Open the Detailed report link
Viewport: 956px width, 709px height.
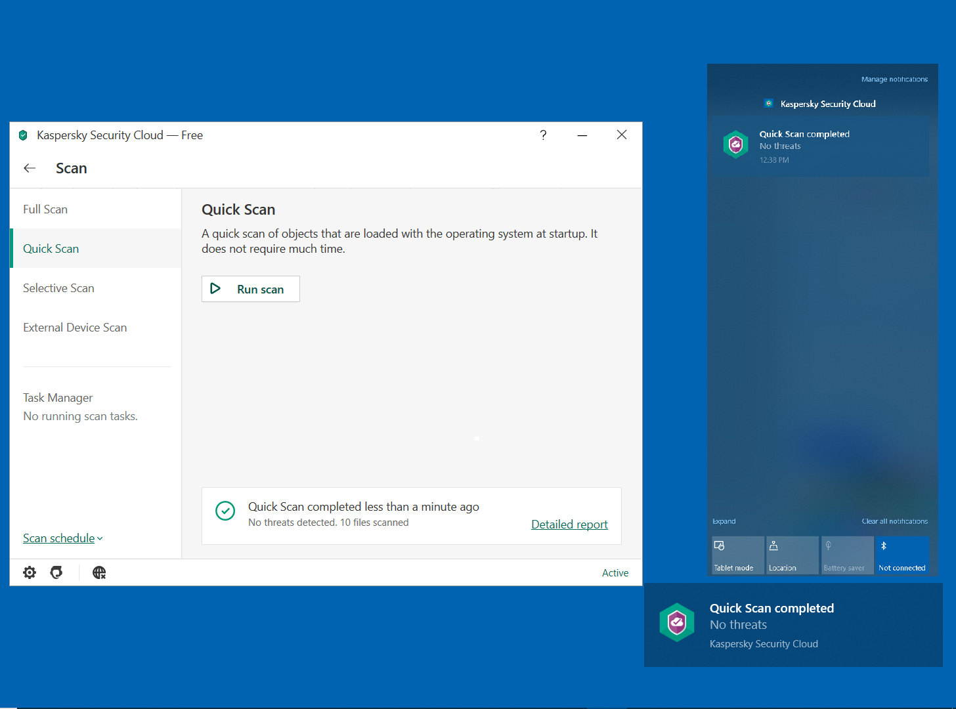tap(569, 525)
